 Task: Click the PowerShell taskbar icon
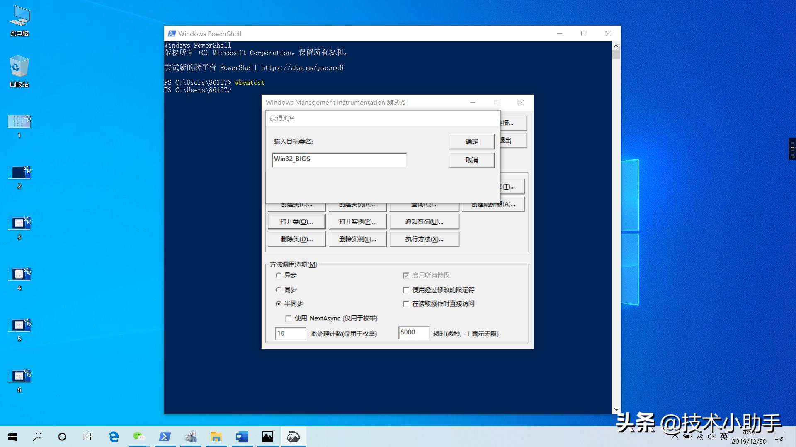pos(165,437)
